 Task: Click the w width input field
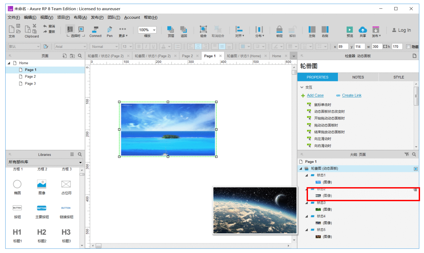coord(376,47)
